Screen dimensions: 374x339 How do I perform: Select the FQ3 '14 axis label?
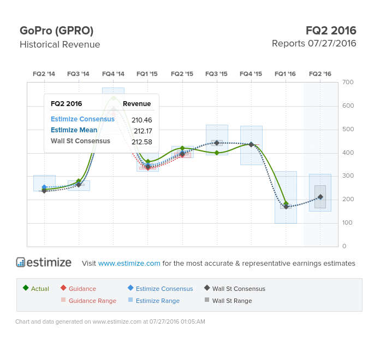[78, 74]
